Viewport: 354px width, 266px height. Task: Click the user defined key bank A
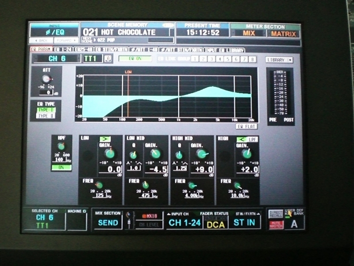coord(294,224)
